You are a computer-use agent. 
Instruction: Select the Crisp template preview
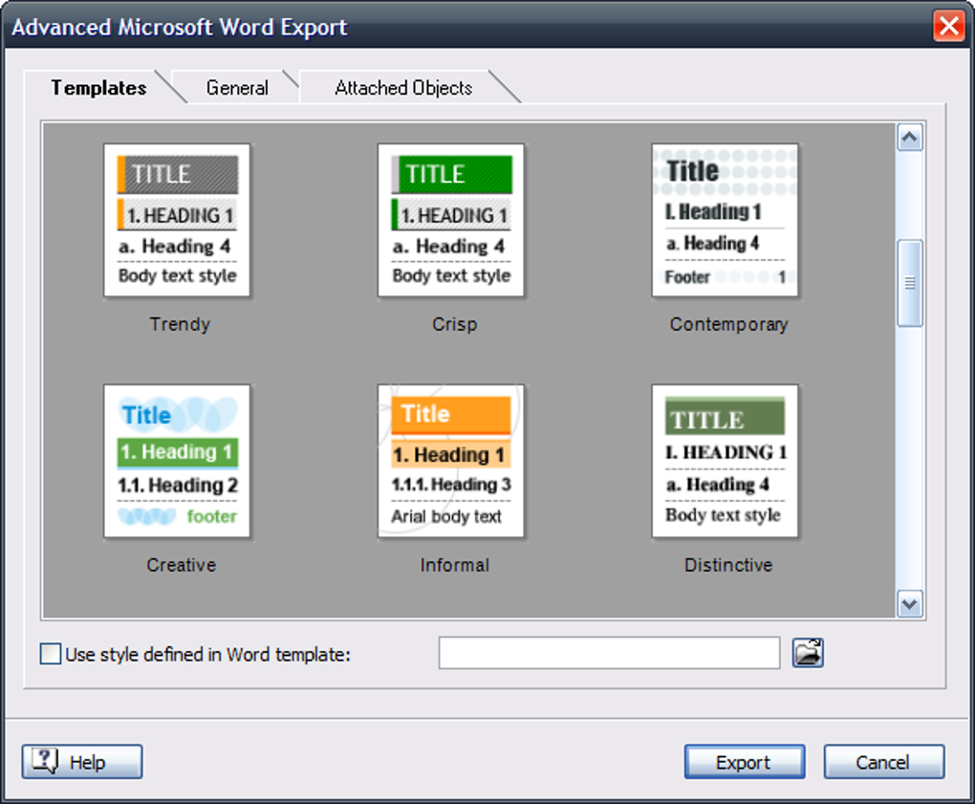(x=451, y=220)
